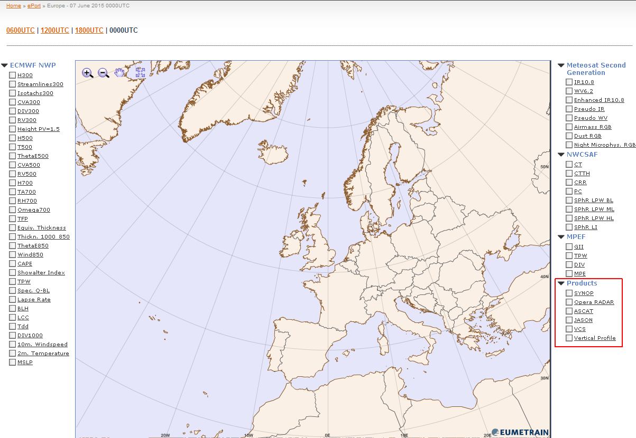Viewport: 636px width, 438px height.
Task: Check the Airmass RGB box
Action: click(x=569, y=127)
